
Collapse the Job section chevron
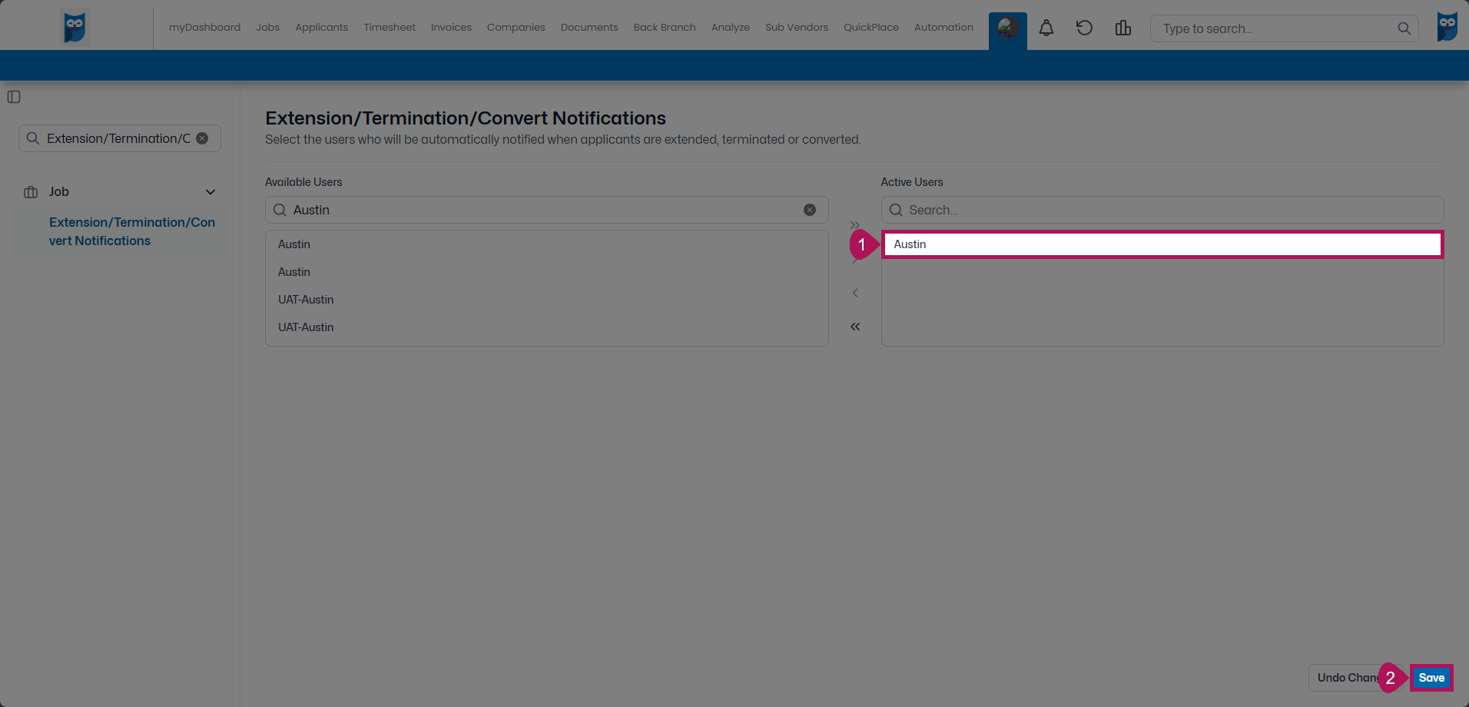click(x=210, y=191)
